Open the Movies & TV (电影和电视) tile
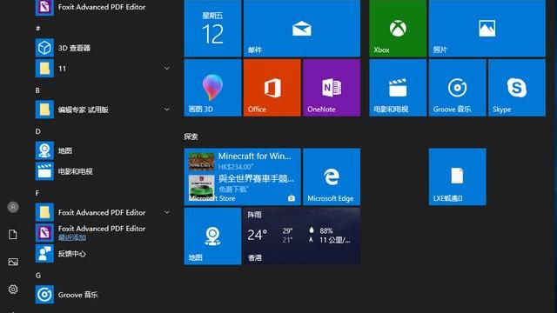The height and width of the screenshot is (313, 557). (398, 88)
